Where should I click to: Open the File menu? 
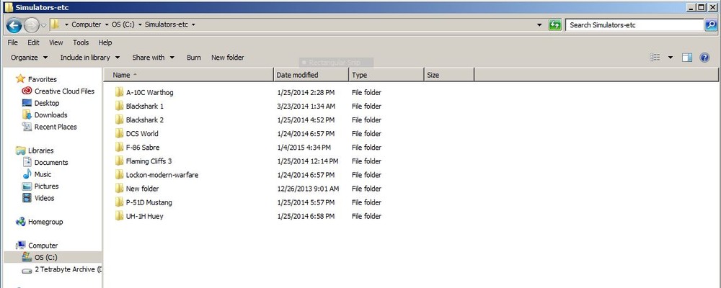[x=12, y=42]
